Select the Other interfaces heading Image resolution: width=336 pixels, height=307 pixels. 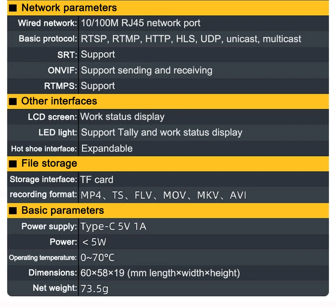click(x=59, y=101)
